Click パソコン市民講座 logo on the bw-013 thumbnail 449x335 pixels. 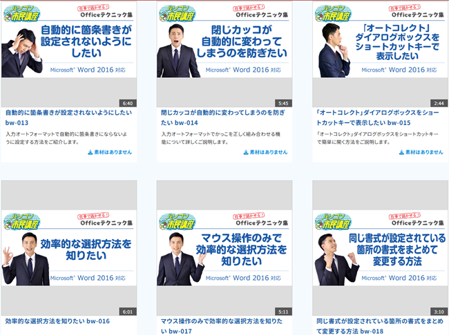coord(24,13)
